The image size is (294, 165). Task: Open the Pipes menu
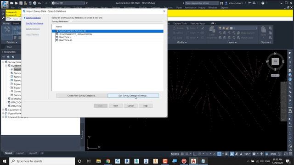tap(179, 8)
